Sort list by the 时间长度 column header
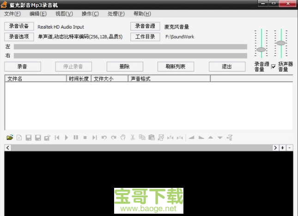The image size is (298, 216). click(79, 79)
